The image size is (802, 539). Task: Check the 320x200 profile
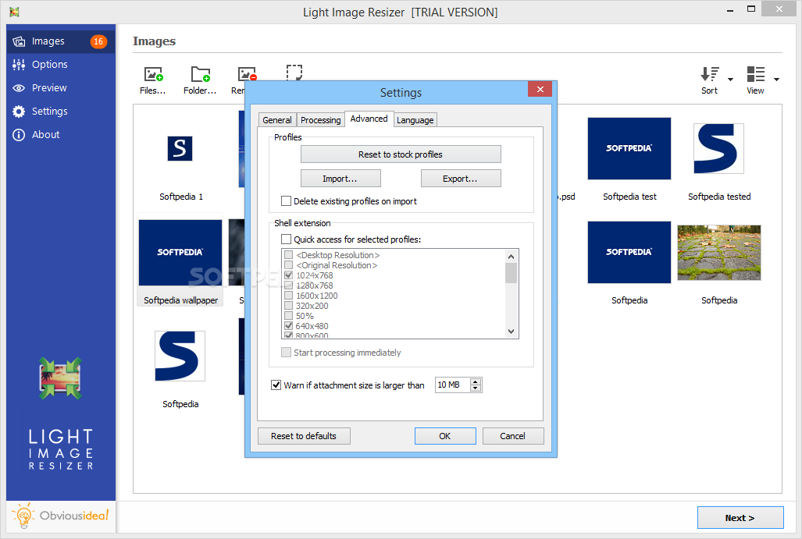pyautogui.click(x=288, y=306)
